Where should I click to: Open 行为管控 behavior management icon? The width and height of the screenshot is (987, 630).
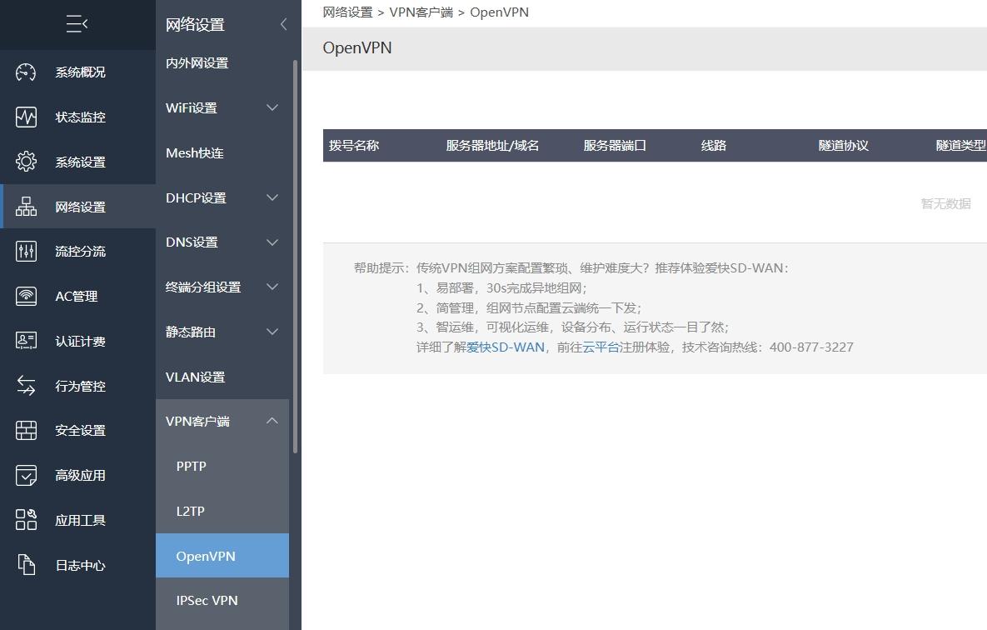26,386
